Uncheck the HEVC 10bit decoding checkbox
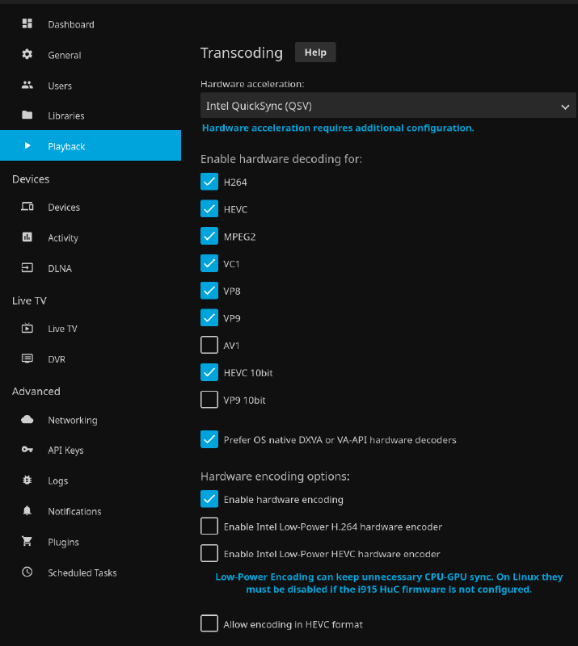 (x=209, y=372)
